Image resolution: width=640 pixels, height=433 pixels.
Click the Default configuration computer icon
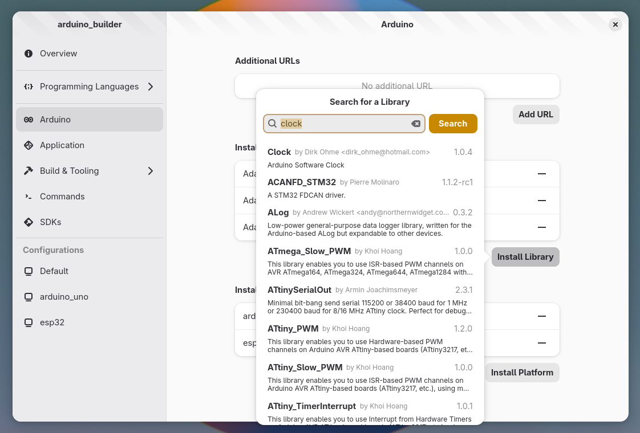pyautogui.click(x=28, y=271)
